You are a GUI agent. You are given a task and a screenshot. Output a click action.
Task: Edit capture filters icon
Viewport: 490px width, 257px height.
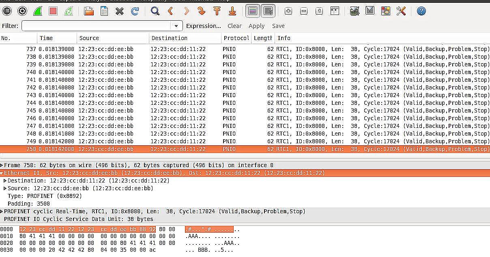pyautogui.click(x=355, y=11)
